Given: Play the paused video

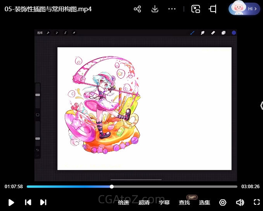Looking at the screenshot, I should 11,202.
